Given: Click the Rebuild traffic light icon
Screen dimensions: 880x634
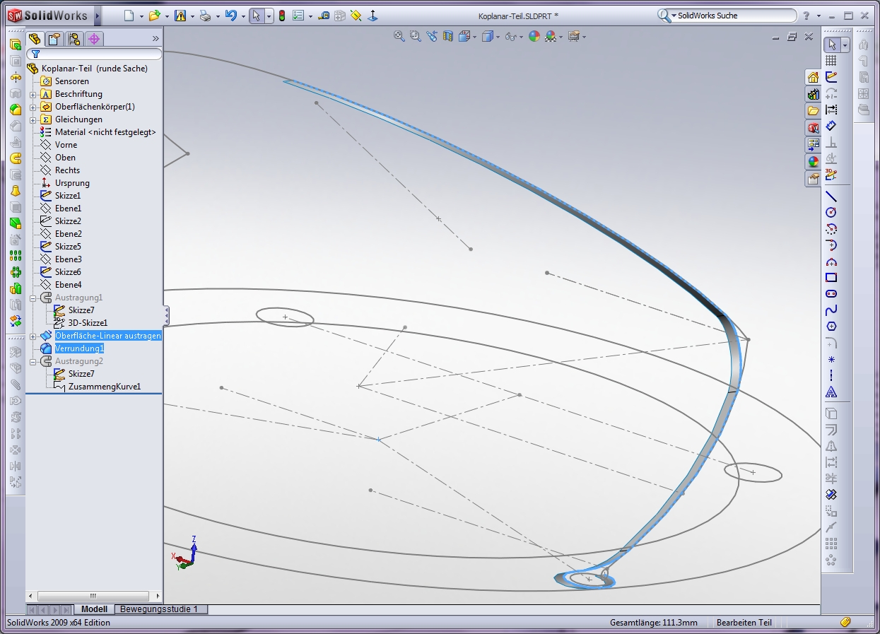Looking at the screenshot, I should click(281, 16).
